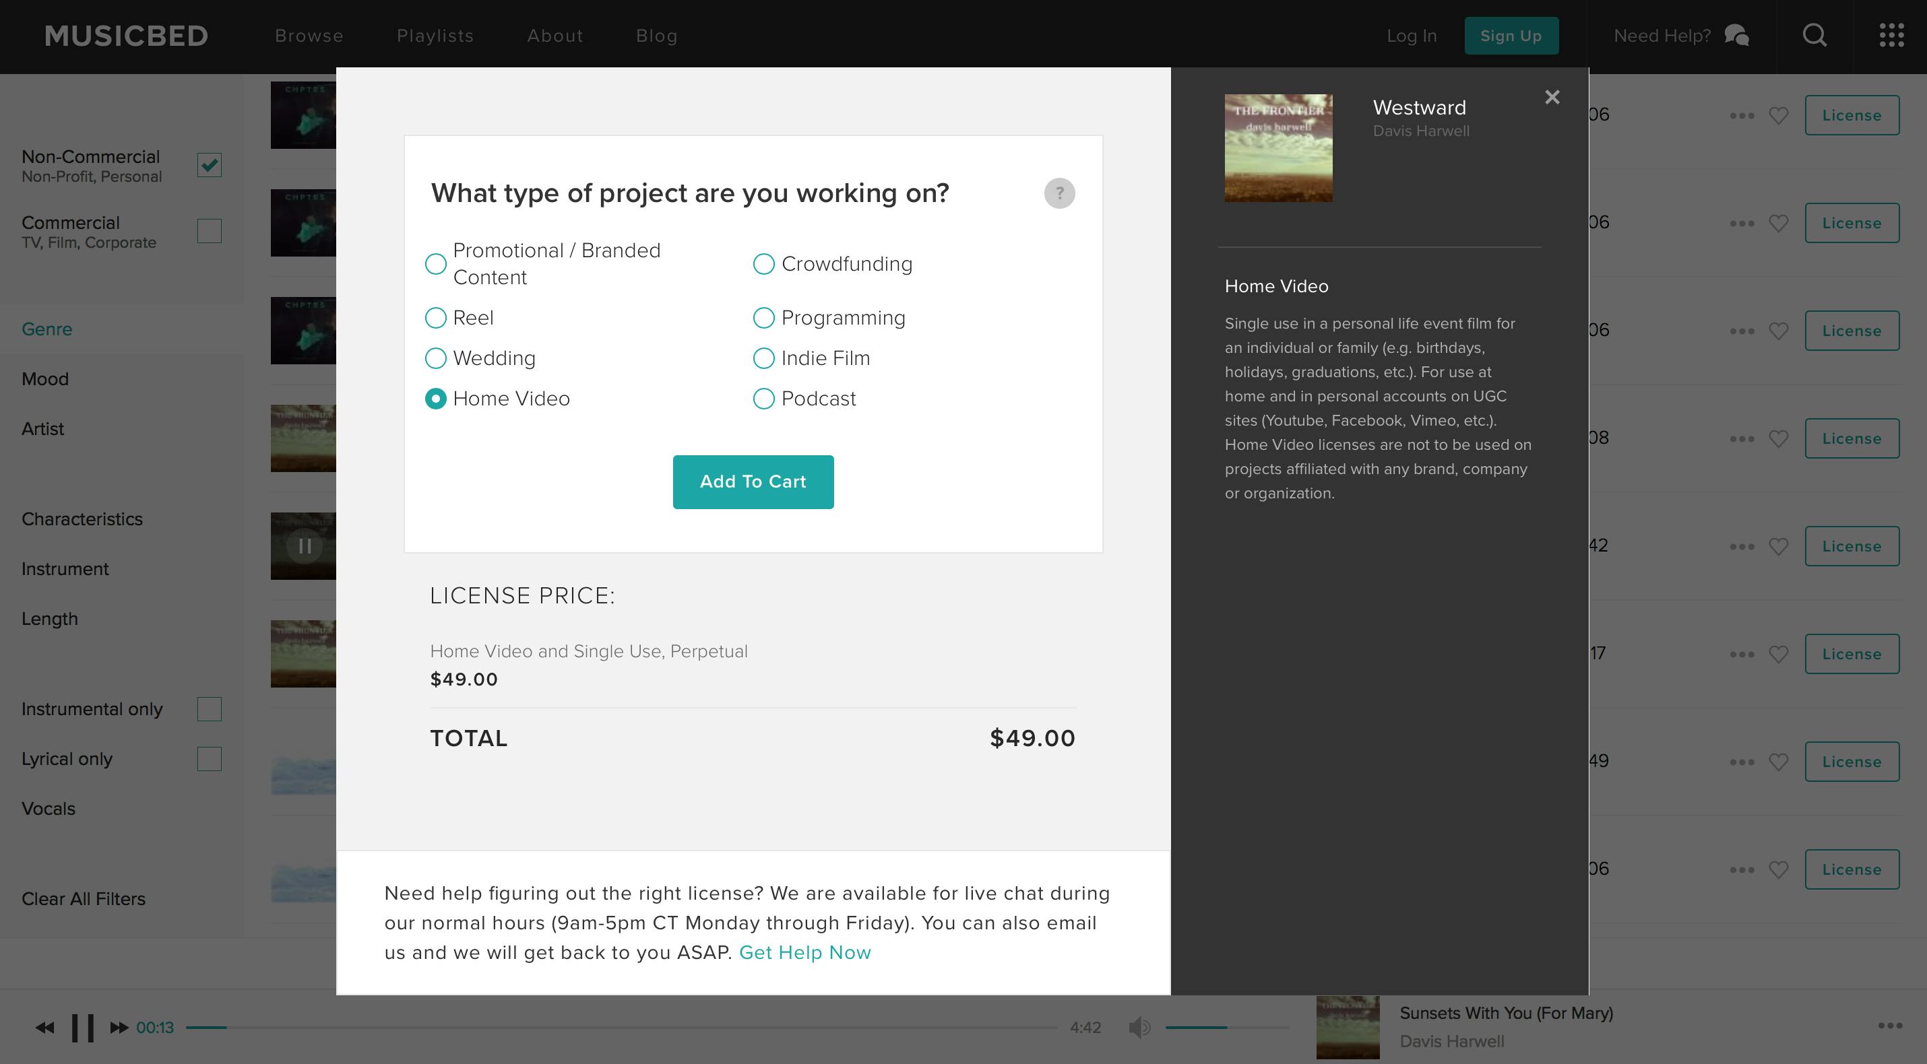Viewport: 1927px width, 1064px height.
Task: Open the search magnifier icon
Action: [x=1814, y=35]
